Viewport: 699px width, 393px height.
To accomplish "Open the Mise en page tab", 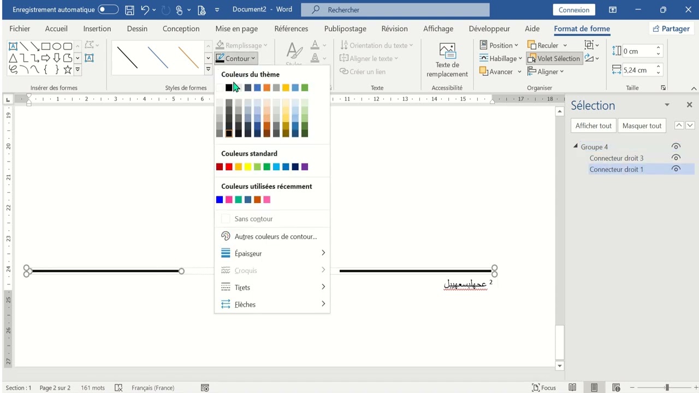I will (x=236, y=28).
